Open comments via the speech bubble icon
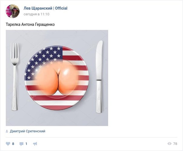 coord(21,144)
